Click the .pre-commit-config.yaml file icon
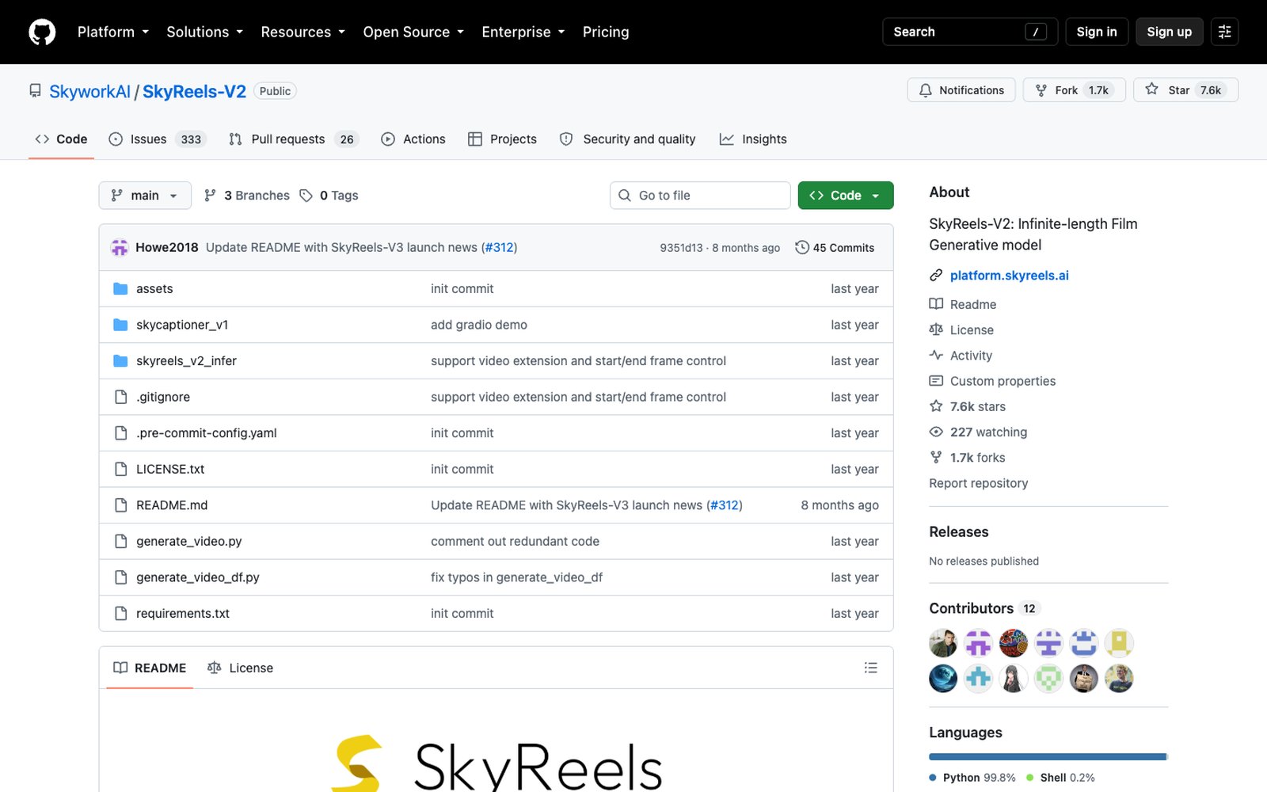The height and width of the screenshot is (792, 1267). point(120,433)
